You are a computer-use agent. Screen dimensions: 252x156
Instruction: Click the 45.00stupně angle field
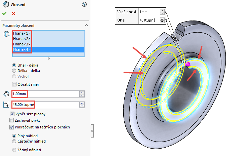pyautogui.click(x=45, y=105)
